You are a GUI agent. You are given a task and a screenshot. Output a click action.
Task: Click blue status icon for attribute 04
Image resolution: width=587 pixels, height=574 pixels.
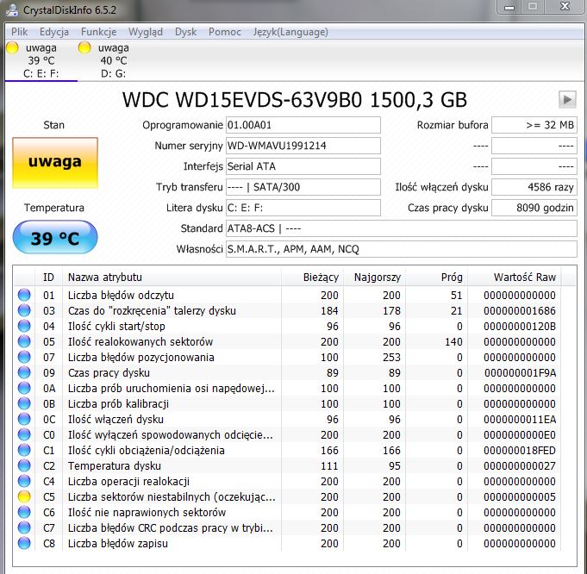click(x=24, y=326)
